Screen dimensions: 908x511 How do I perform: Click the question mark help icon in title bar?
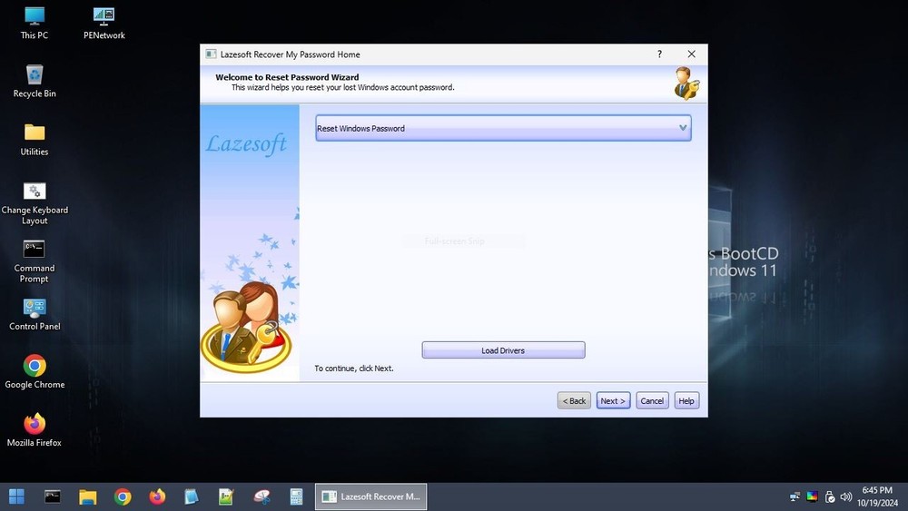659,54
